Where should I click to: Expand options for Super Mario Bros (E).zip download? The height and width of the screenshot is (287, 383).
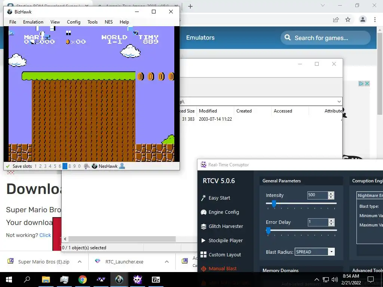click(x=80, y=262)
